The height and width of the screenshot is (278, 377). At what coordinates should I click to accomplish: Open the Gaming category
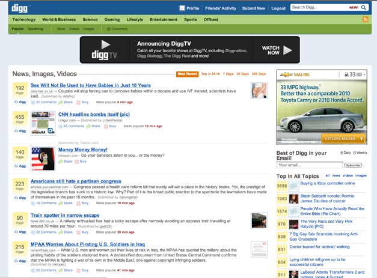(112, 19)
